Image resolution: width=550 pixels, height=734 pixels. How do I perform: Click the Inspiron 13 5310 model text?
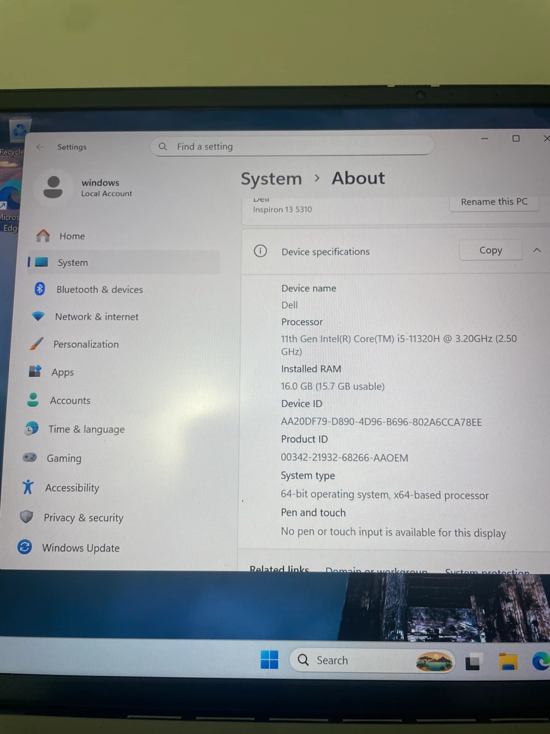(282, 209)
